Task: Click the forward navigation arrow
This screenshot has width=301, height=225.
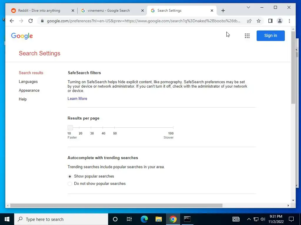Action: click(21, 21)
